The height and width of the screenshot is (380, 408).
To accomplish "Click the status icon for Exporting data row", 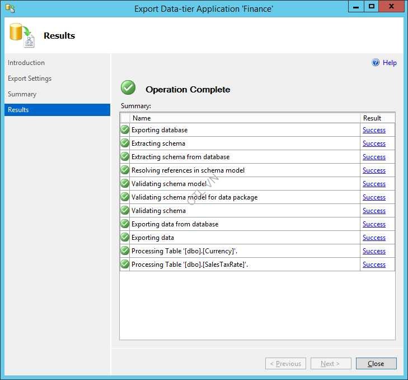I will 125,238.
